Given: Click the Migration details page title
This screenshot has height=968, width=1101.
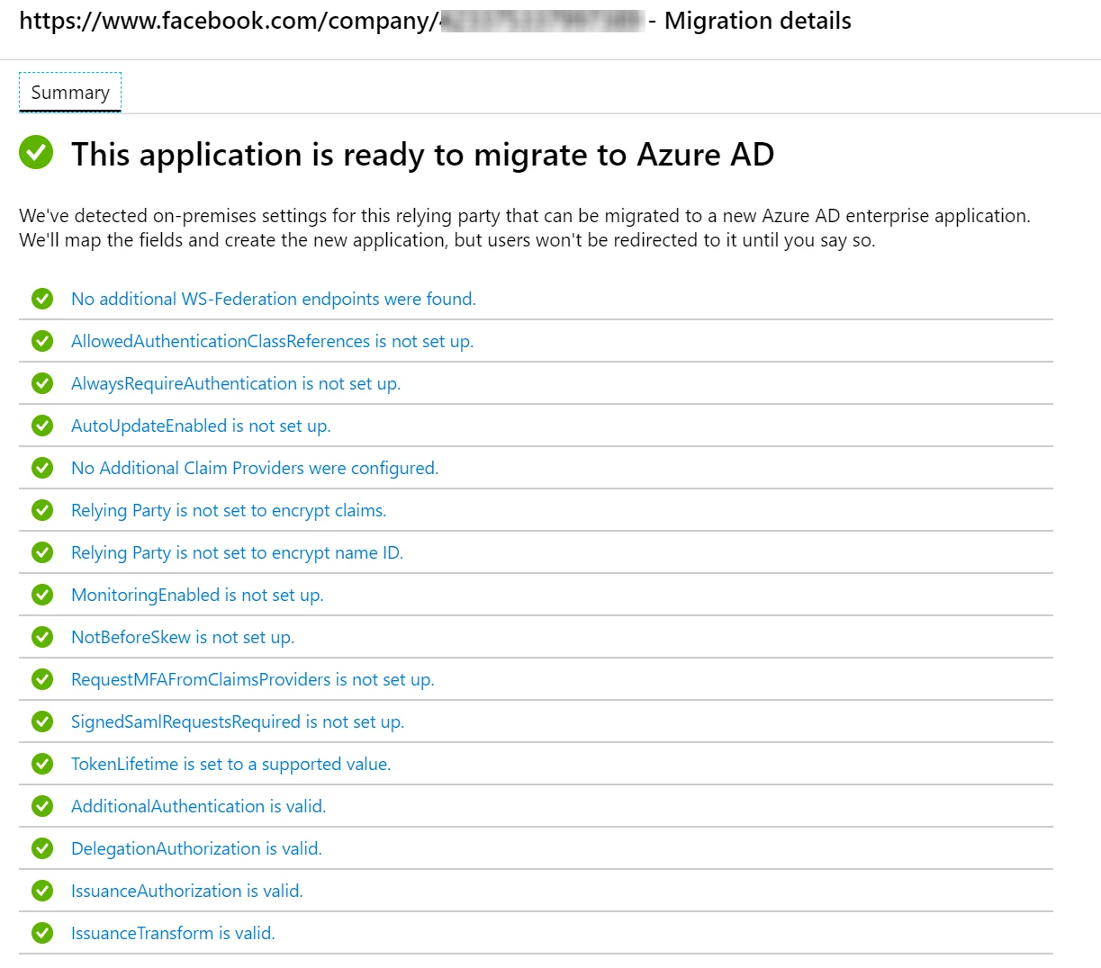Looking at the screenshot, I should [435, 21].
